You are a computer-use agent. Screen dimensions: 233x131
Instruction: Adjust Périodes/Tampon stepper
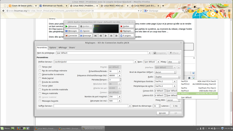coord(120,79)
